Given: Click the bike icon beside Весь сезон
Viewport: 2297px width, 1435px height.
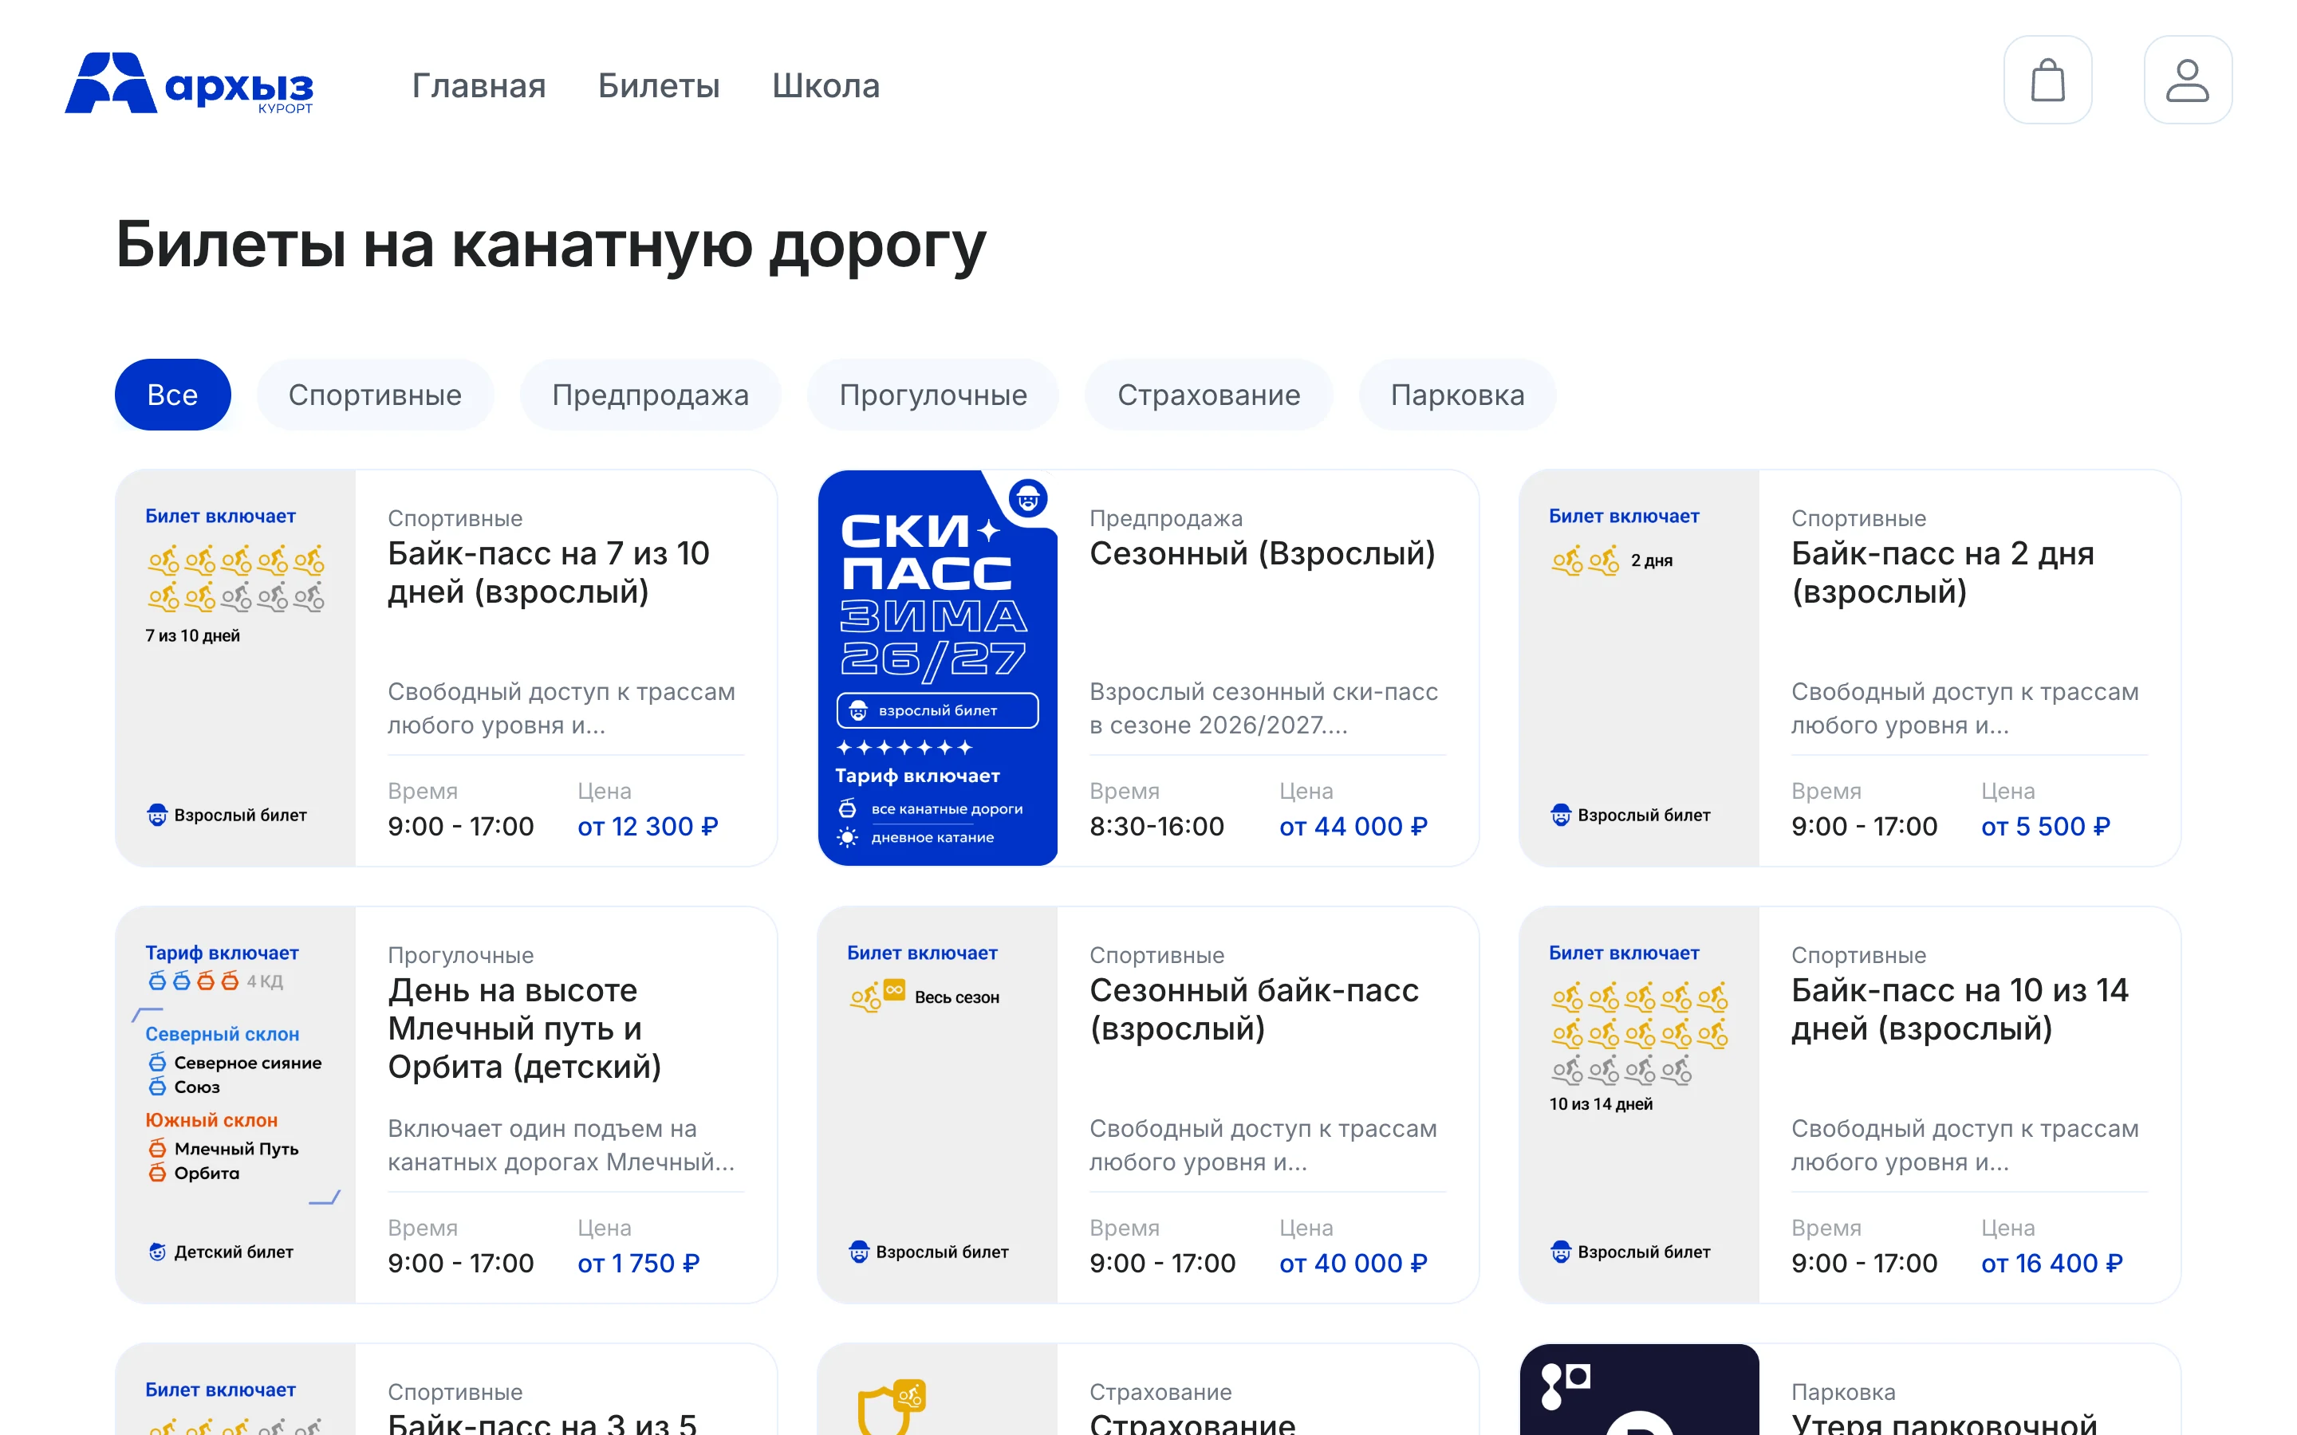Looking at the screenshot, I should click(865, 998).
